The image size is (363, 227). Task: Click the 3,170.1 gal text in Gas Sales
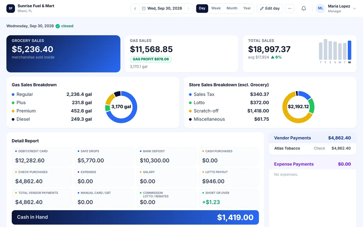point(139,67)
